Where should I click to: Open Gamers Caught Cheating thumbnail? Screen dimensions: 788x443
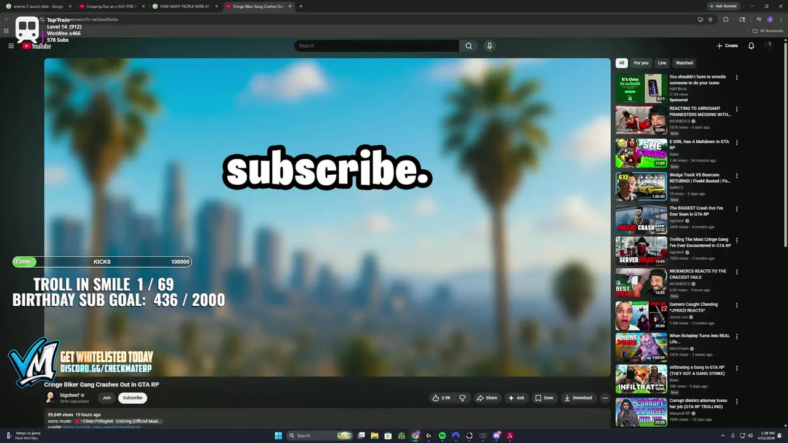[641, 316]
